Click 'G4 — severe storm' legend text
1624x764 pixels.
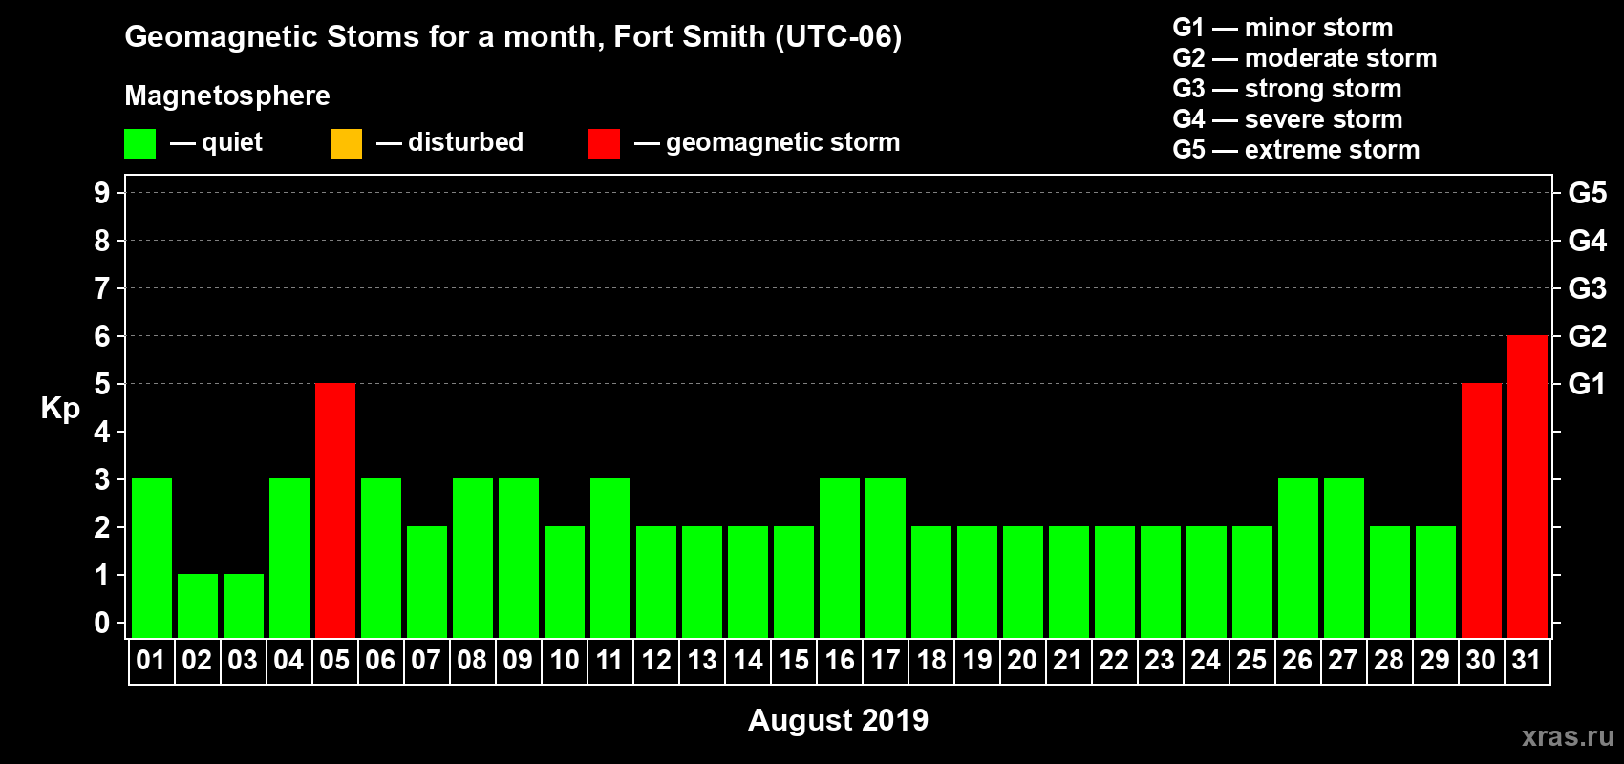pyautogui.click(x=1287, y=119)
